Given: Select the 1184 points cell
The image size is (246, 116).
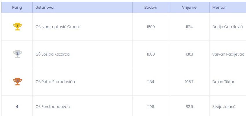Looking at the screenshot, I should coord(151,82).
